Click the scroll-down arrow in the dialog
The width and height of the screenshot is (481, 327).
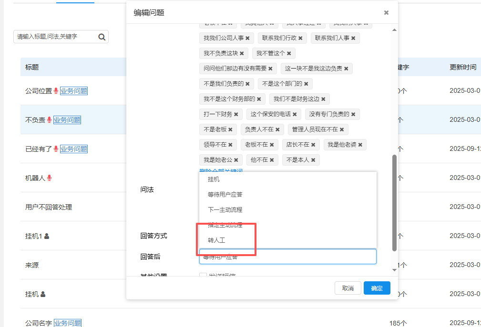(395, 270)
